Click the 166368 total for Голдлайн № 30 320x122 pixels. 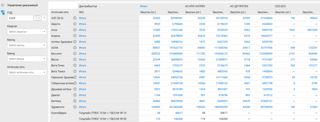pyautogui.click(x=178, y=119)
